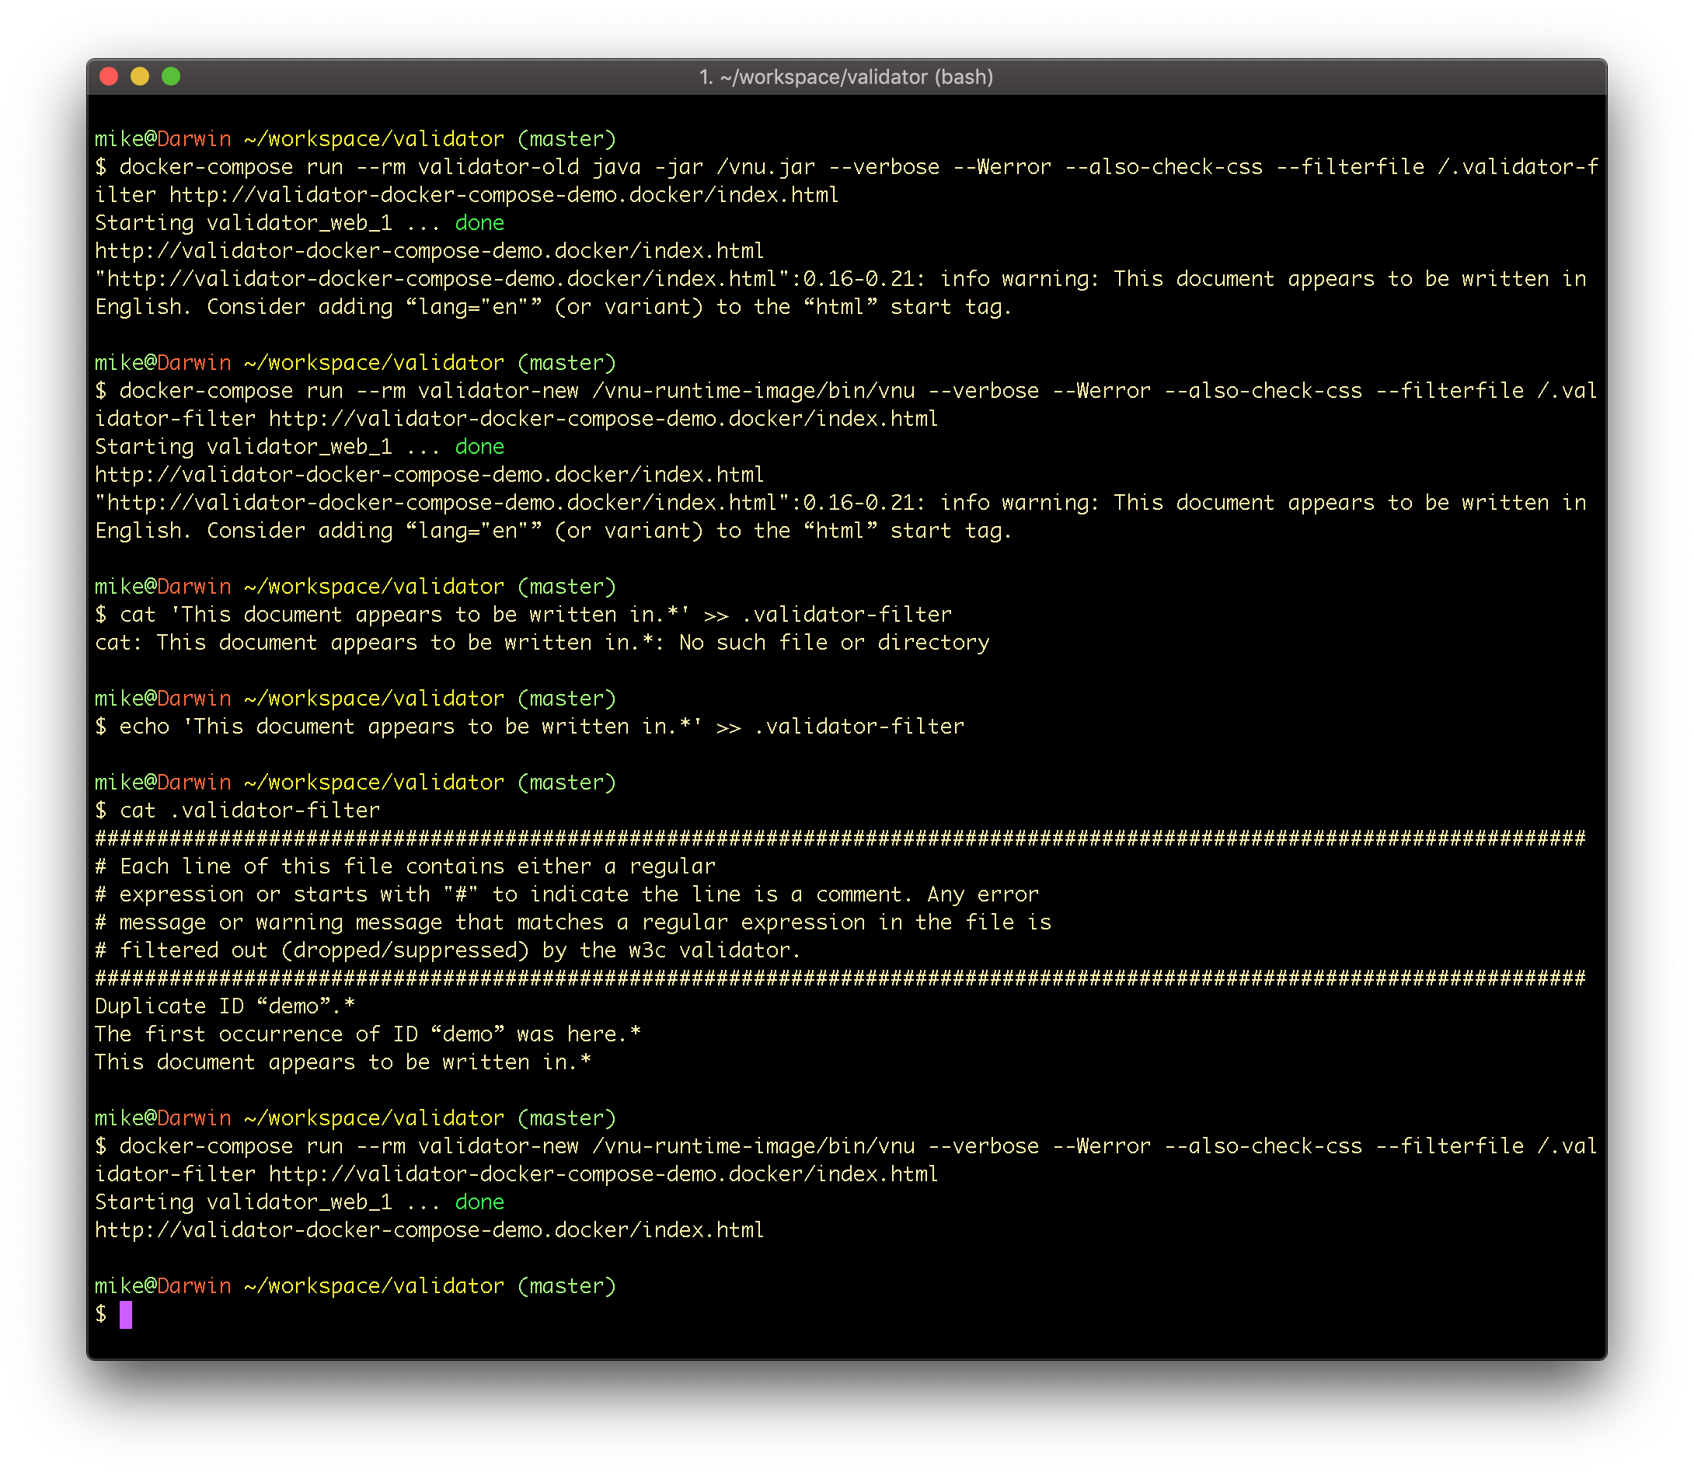This screenshot has height=1475, width=1694.
Task: Minimize the terminal with the yellow button
Action: point(140,77)
